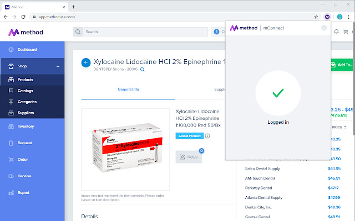Click the search magnifier icon
The image size is (355, 221).
tap(78, 32)
